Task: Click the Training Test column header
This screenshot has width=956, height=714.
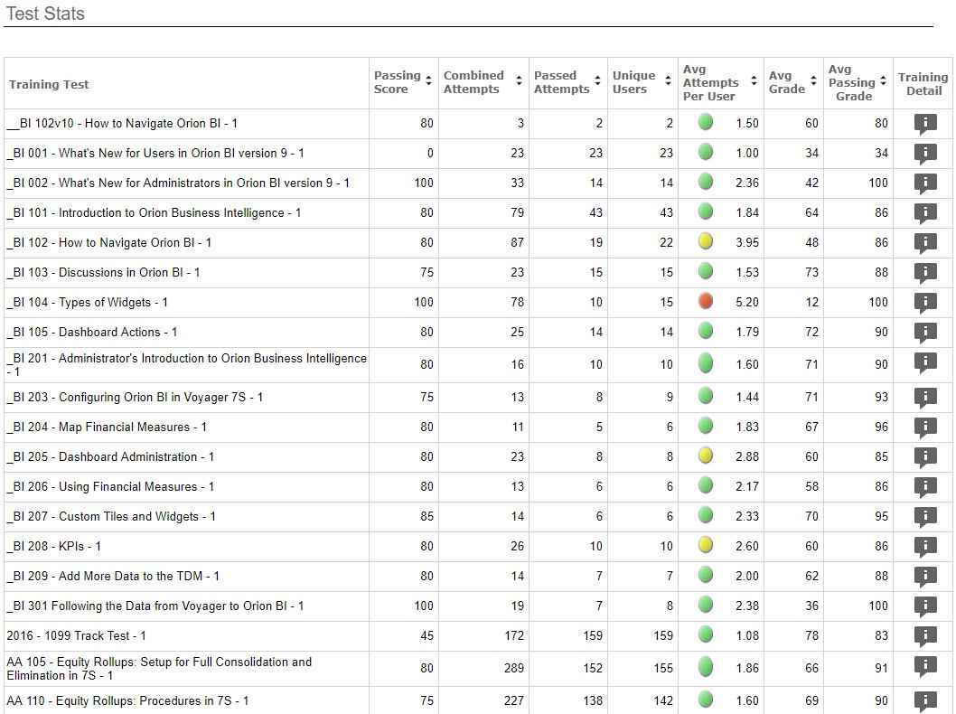Action: [x=49, y=84]
